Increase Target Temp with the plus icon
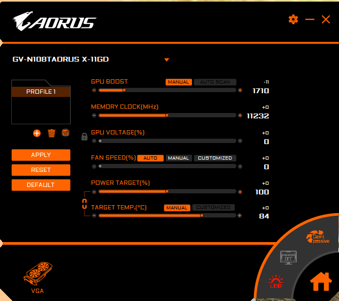Screen dimensions: 339x301 pos(240,216)
